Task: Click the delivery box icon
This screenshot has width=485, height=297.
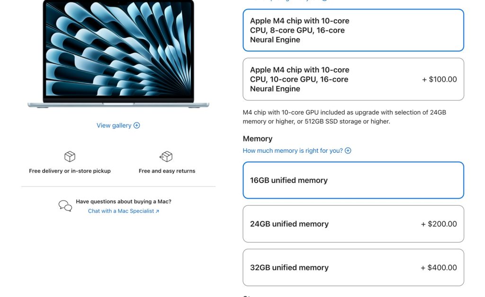Action: click(x=70, y=157)
